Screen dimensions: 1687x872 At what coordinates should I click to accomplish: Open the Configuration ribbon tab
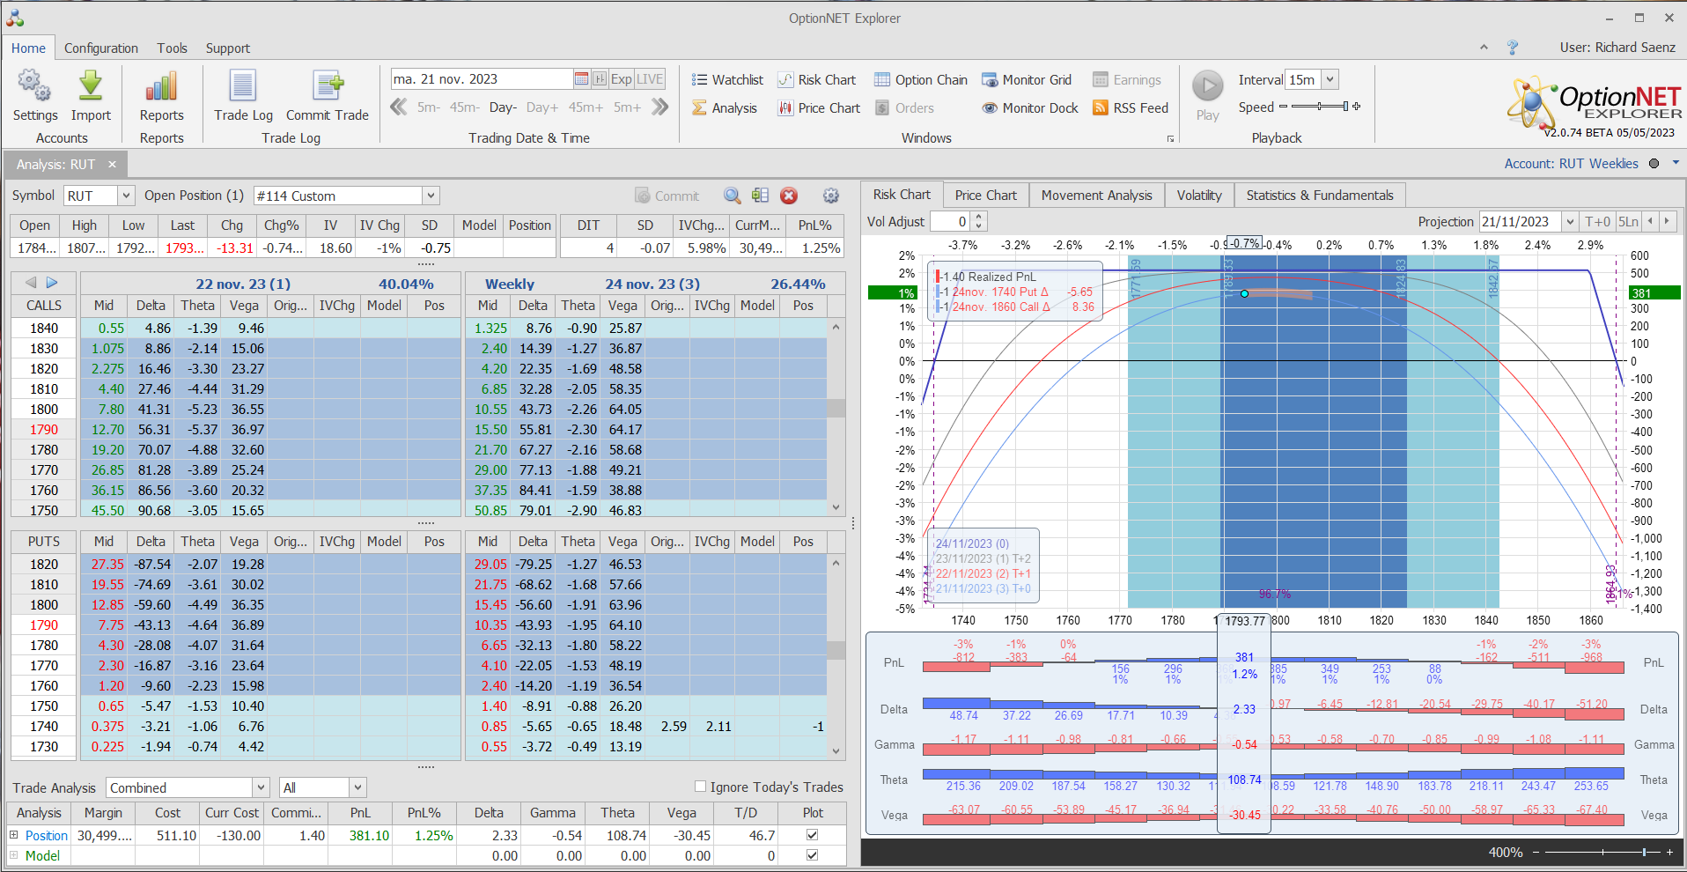point(101,48)
